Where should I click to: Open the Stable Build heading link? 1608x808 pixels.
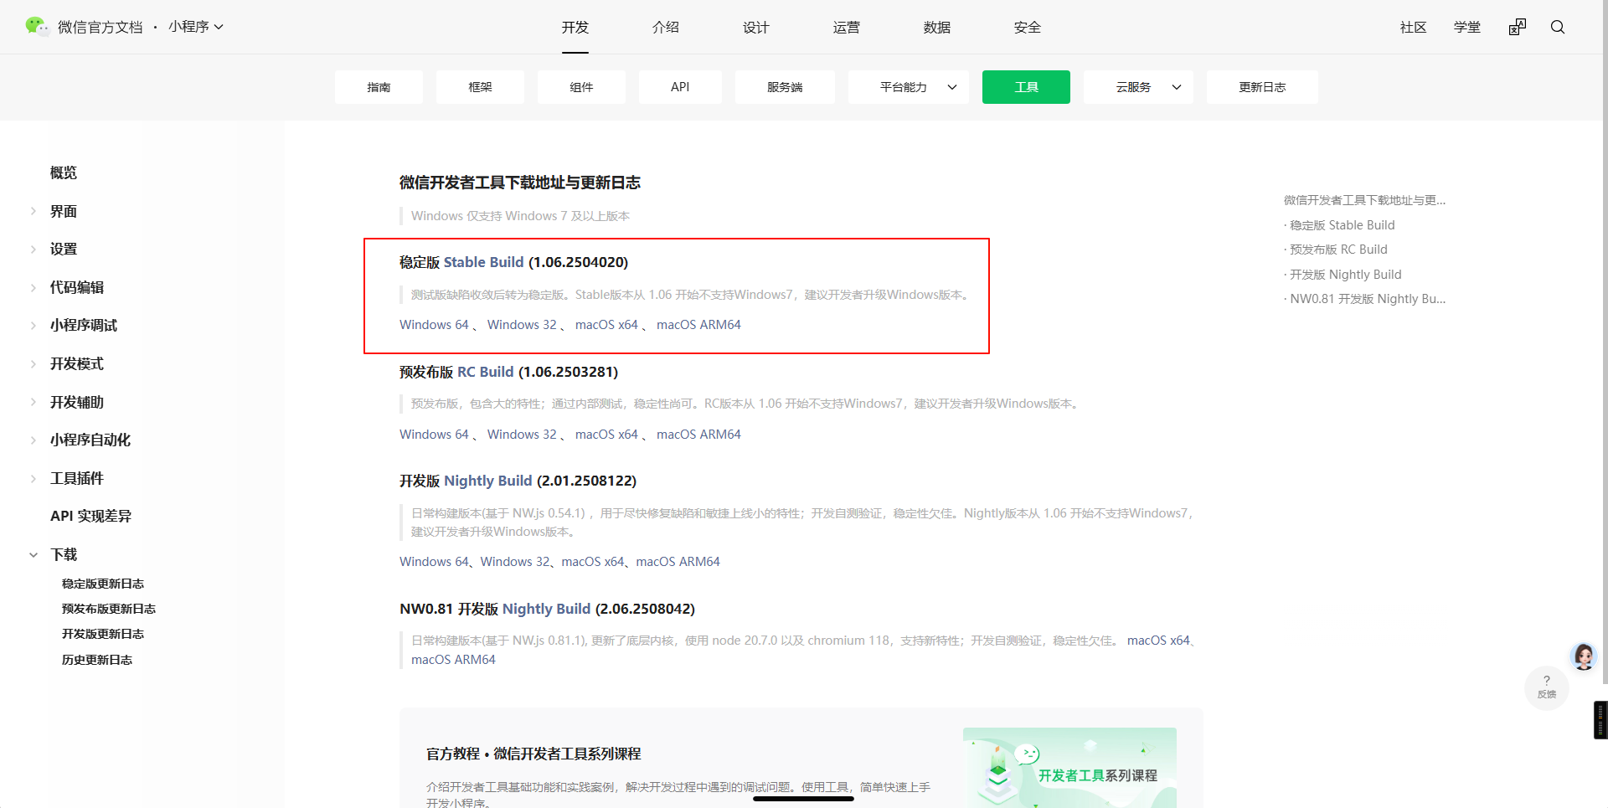483,262
